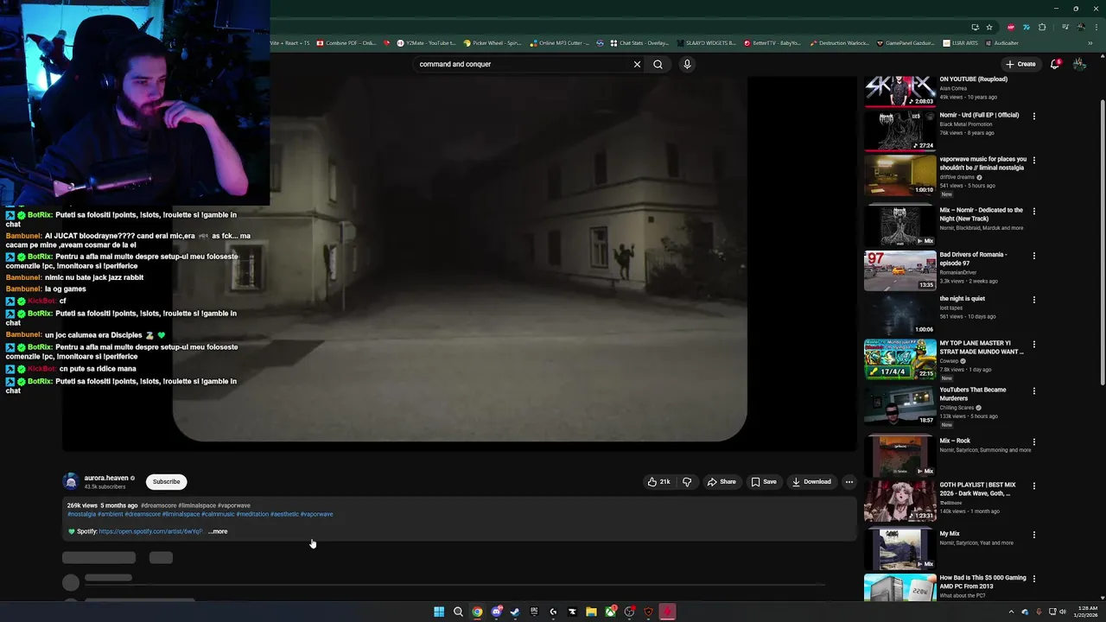This screenshot has height=622, width=1106.
Task: Subscribe to aurora.heaven
Action: click(167, 482)
